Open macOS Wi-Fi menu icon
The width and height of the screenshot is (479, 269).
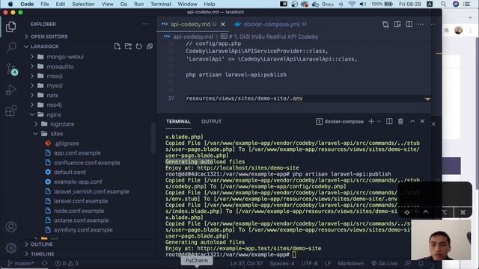(x=352, y=4)
